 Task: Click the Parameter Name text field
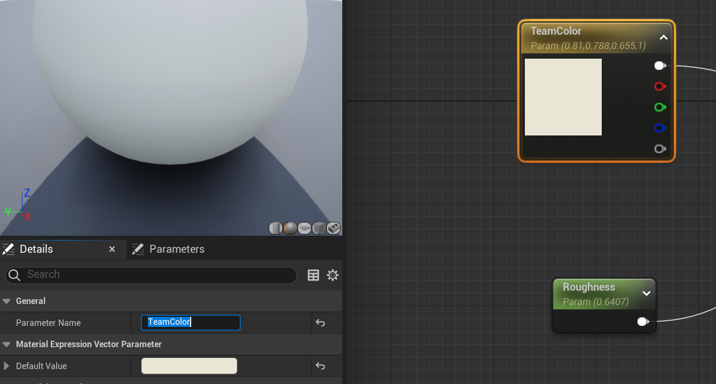point(191,322)
